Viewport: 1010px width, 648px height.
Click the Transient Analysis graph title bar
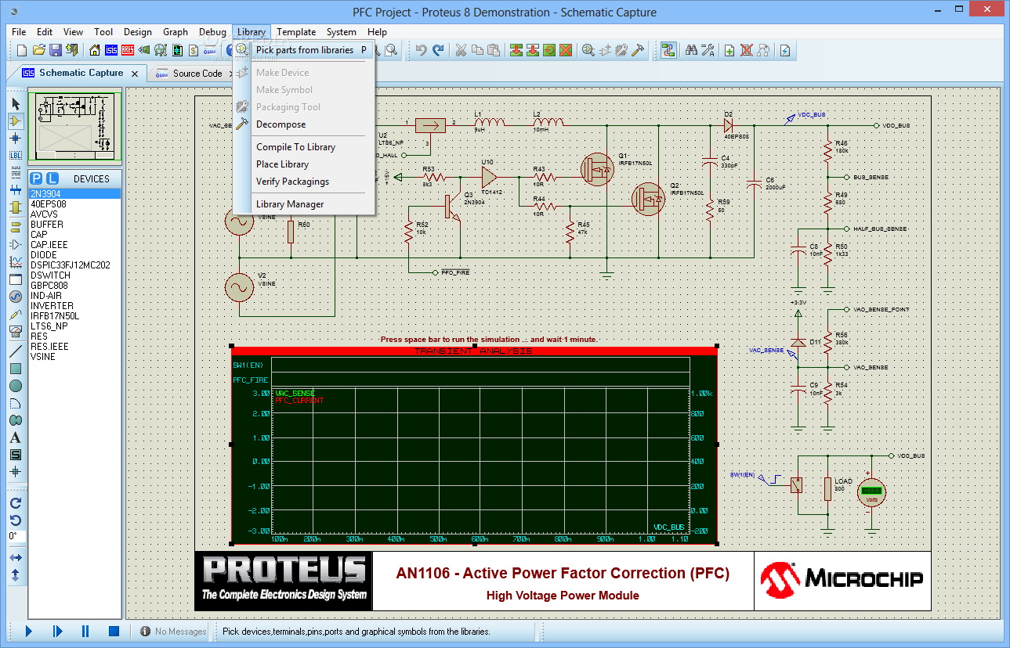[474, 351]
